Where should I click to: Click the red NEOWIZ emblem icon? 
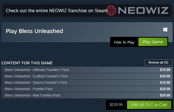point(111,11)
